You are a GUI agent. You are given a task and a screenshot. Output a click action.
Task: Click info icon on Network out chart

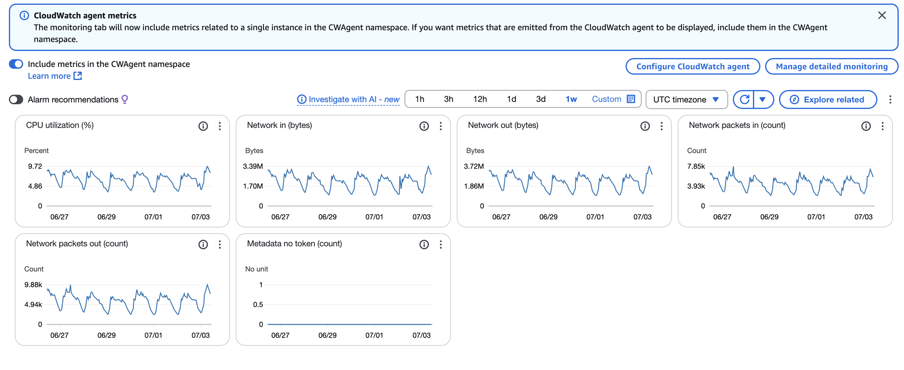click(645, 126)
